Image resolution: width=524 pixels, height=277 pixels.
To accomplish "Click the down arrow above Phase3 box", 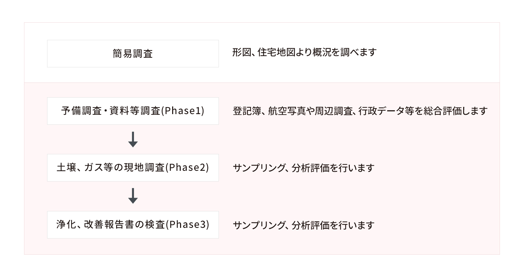I will 133,196.
